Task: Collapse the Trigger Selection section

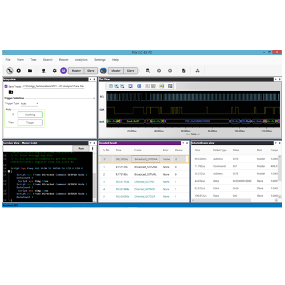Action: [94, 98]
